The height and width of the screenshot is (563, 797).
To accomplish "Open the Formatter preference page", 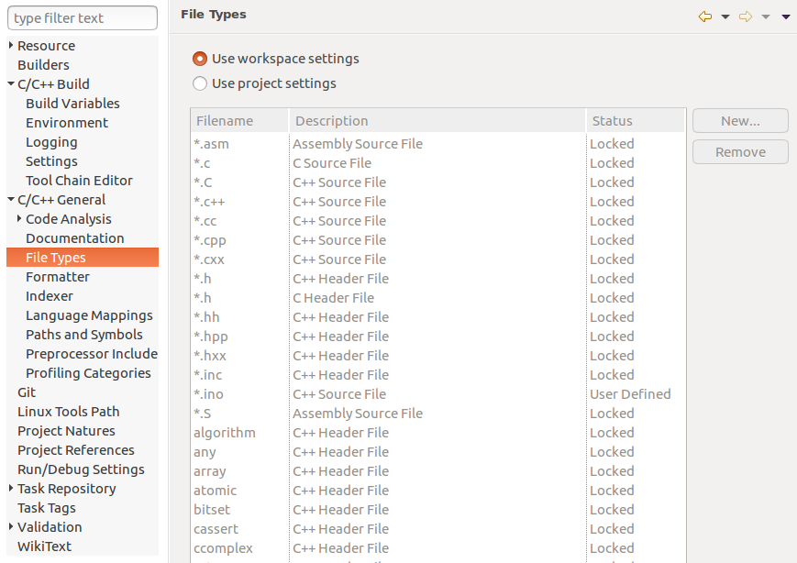I will click(58, 277).
